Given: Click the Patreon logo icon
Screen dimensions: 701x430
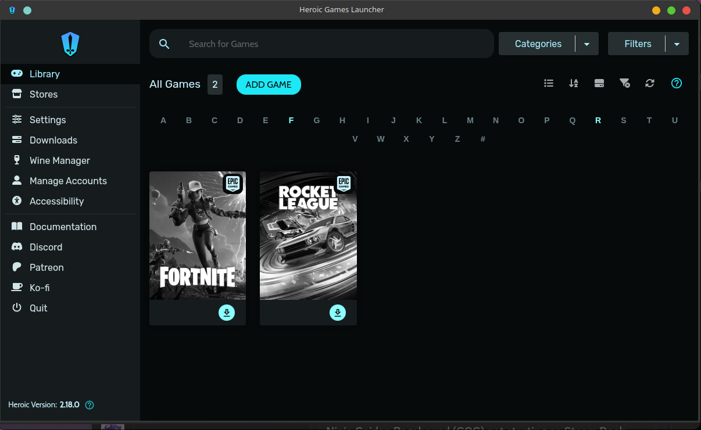Looking at the screenshot, I should click(x=17, y=267).
